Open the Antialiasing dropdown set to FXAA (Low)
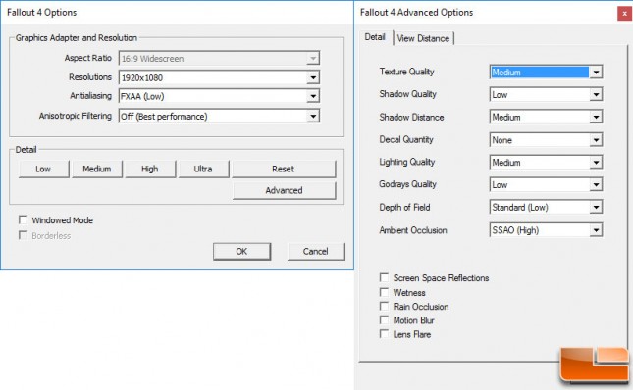The image size is (633, 390). tap(219, 96)
